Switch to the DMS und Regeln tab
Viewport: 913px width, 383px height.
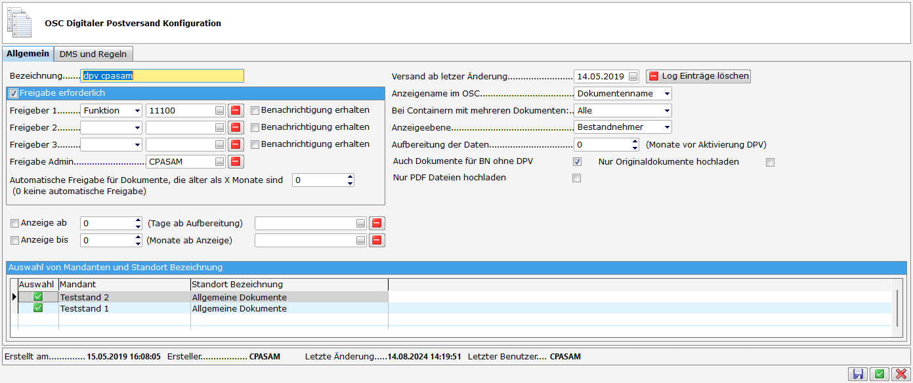point(93,54)
